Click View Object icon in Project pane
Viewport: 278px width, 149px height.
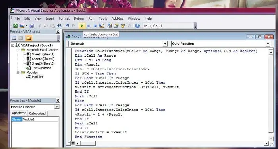coord(21,38)
